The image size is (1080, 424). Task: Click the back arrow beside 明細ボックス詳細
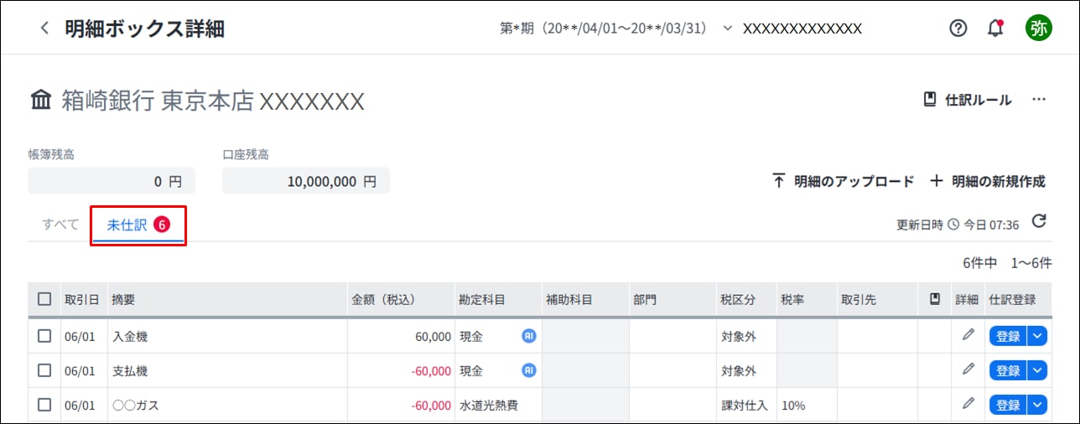(44, 28)
